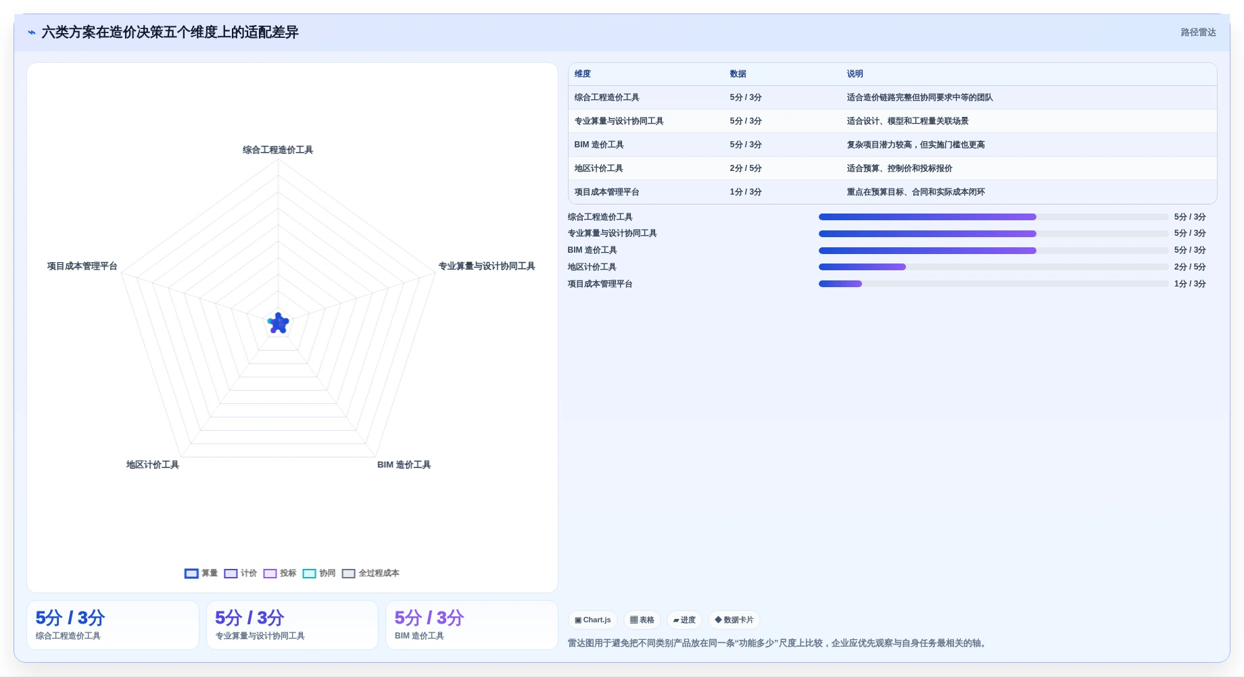
Task: Click the description 重点在预算目标、合同和实际成本闭环
Action: point(915,192)
